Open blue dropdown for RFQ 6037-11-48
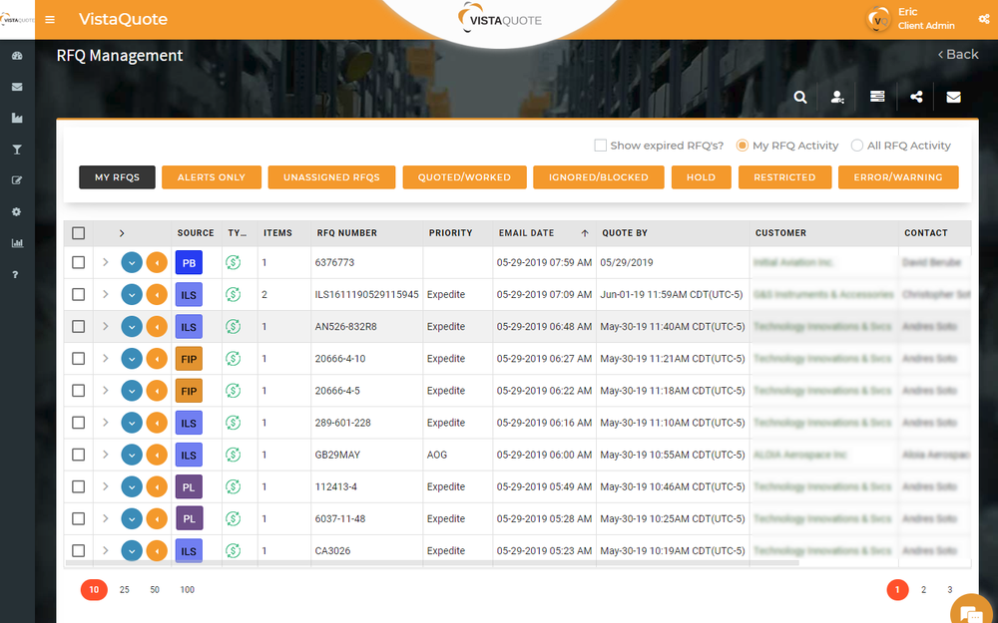998x623 pixels. point(132,518)
